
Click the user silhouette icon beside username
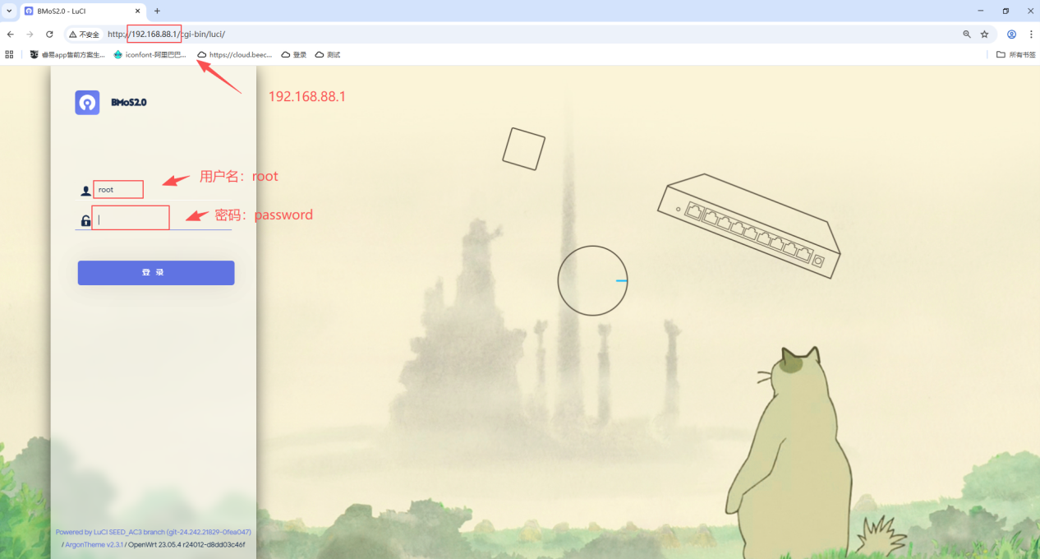(x=85, y=191)
